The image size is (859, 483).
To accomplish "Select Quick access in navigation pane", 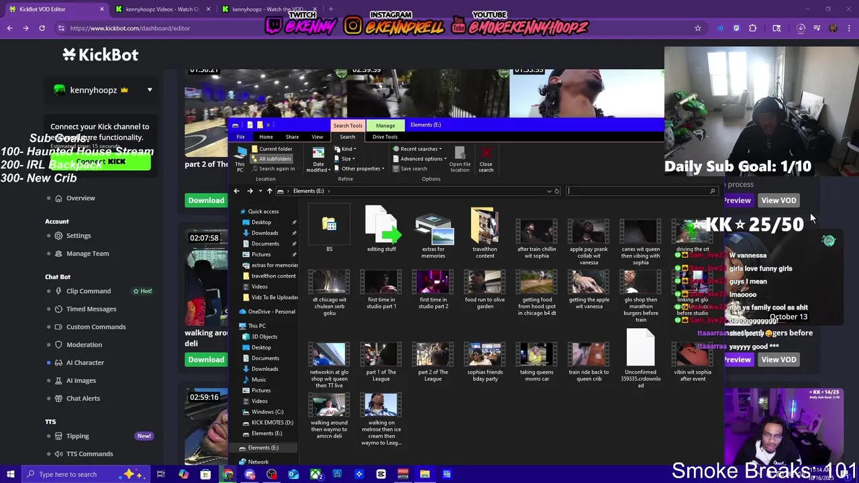I will click(x=263, y=211).
